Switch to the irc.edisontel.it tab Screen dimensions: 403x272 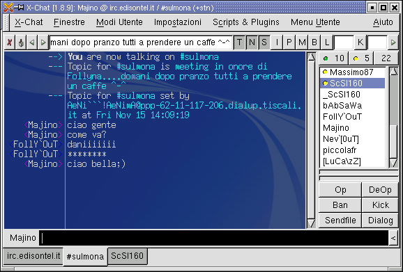tap(33, 256)
